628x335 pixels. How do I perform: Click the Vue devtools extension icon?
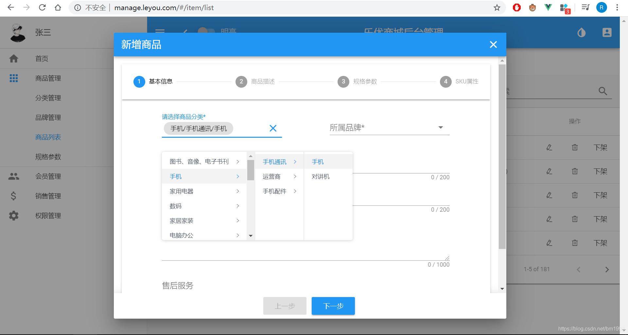[x=548, y=7]
